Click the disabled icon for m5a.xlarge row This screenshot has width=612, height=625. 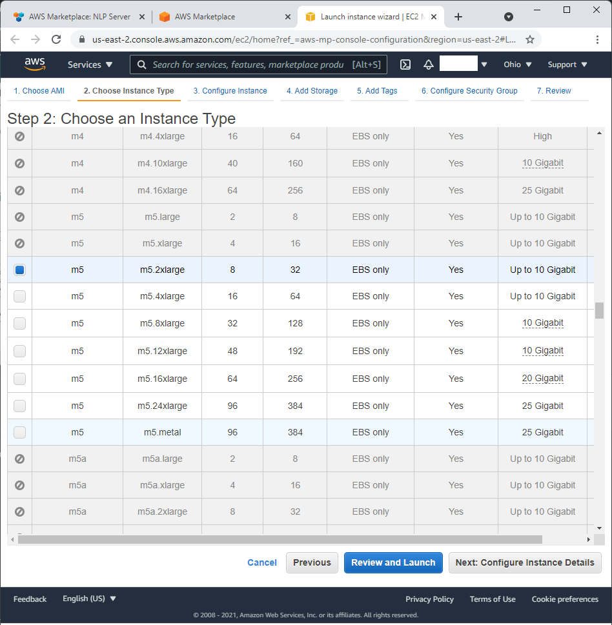(x=19, y=485)
